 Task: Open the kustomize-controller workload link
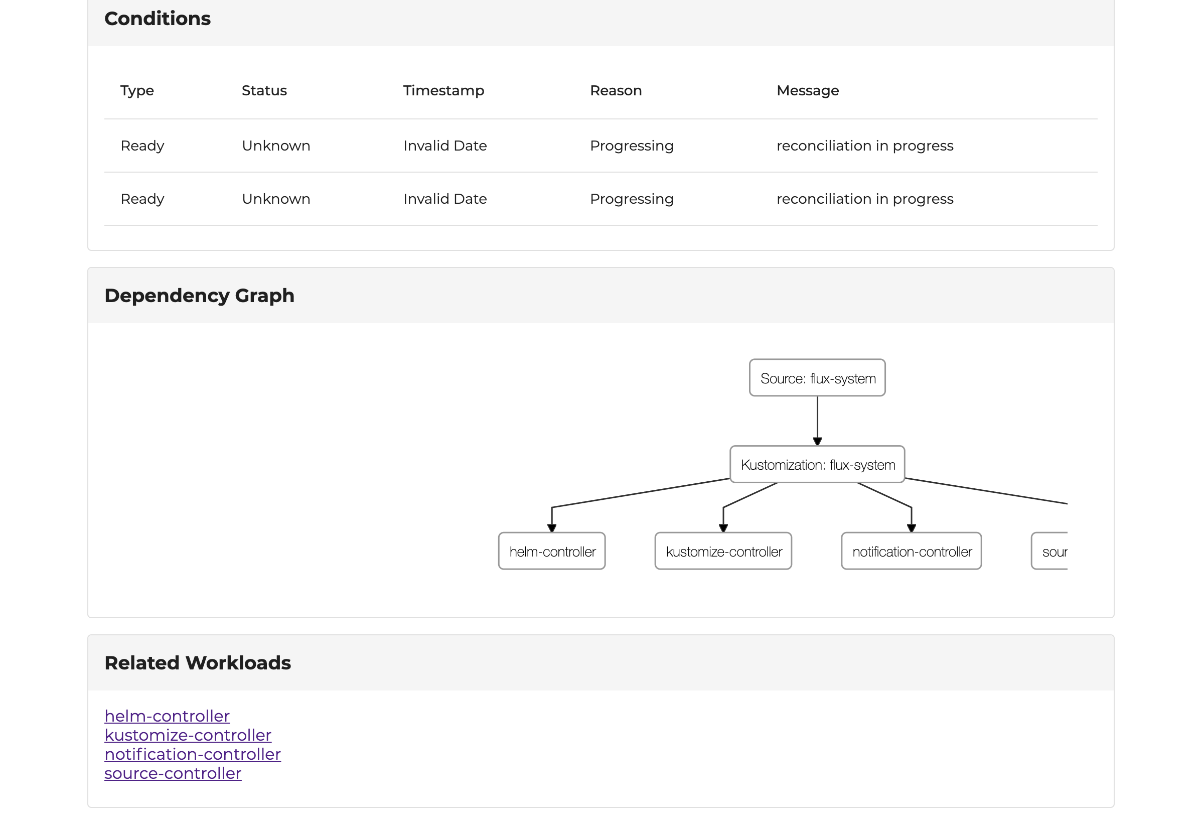click(188, 735)
